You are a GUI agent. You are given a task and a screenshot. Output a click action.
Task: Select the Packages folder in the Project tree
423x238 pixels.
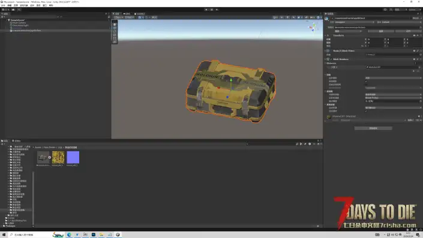[x=8, y=226]
